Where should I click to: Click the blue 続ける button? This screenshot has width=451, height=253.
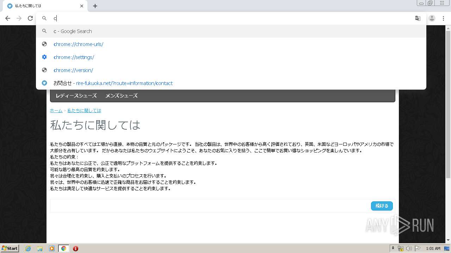click(x=382, y=206)
